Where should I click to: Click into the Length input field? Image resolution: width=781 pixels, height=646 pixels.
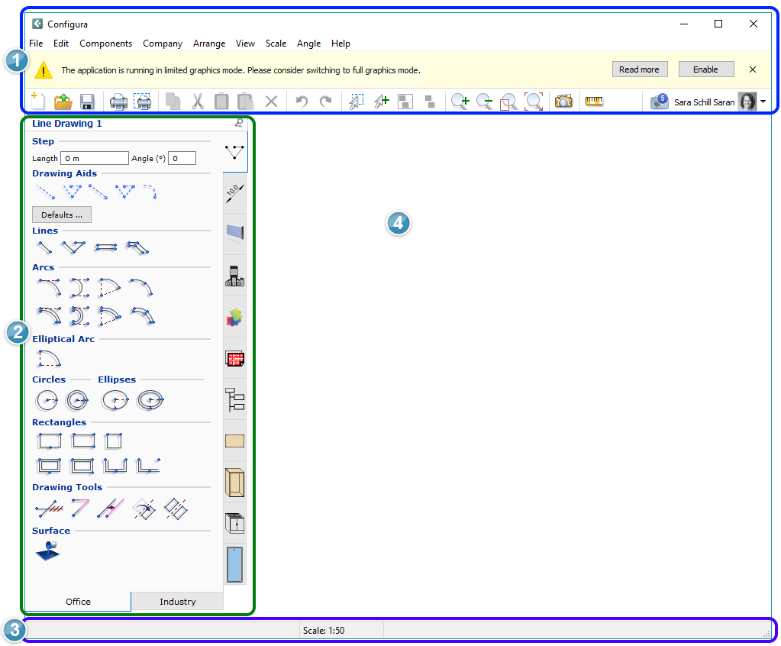95,158
